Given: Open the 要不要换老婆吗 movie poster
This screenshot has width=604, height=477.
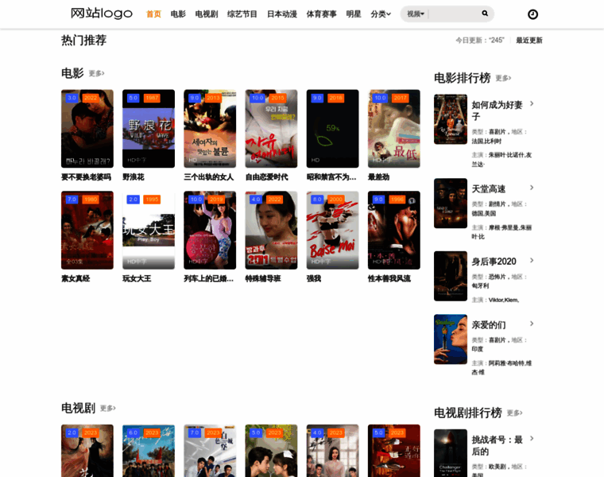Looking at the screenshot, I should click(x=87, y=129).
